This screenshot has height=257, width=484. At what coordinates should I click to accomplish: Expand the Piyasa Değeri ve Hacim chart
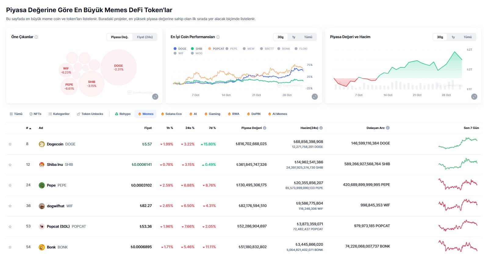(x=474, y=97)
